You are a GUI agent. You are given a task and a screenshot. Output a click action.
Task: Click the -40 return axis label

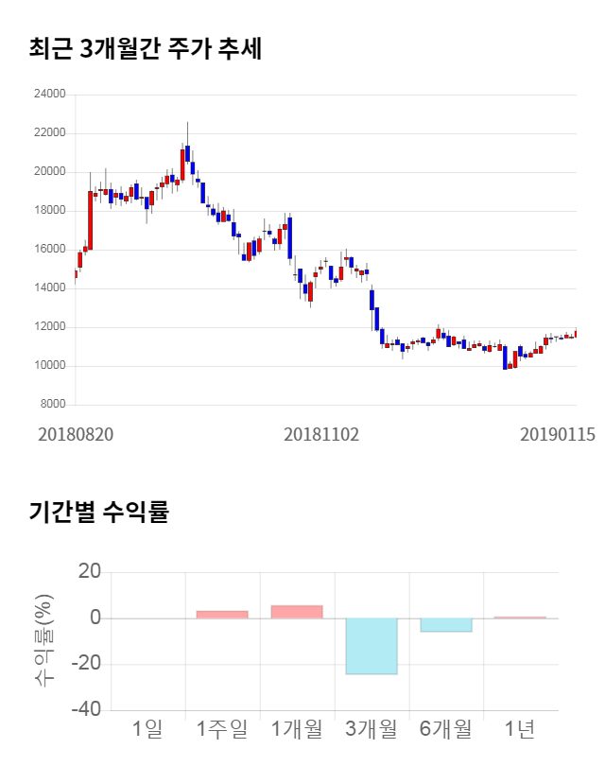pyautogui.click(x=87, y=709)
